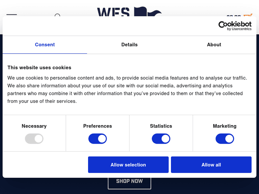This screenshot has height=194, width=259.
Task: Click the "This website uses cookies" heading
Action: coord(39,68)
